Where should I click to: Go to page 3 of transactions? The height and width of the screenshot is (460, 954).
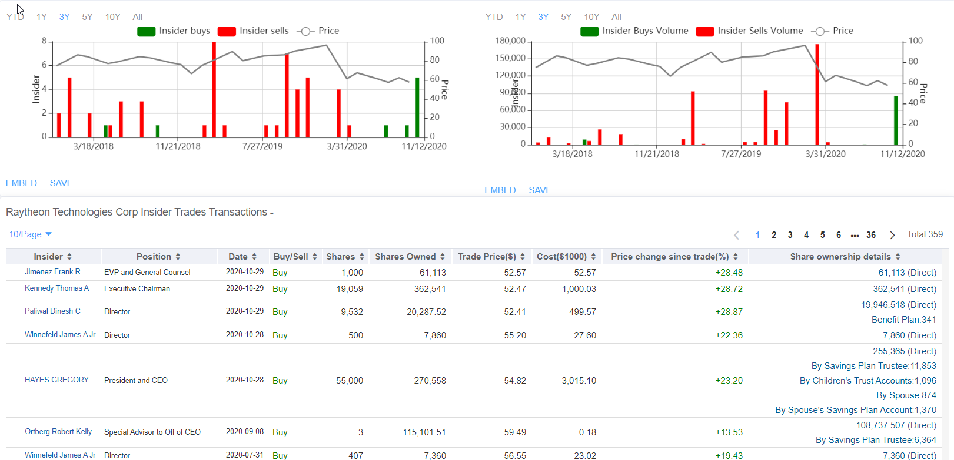(x=790, y=235)
